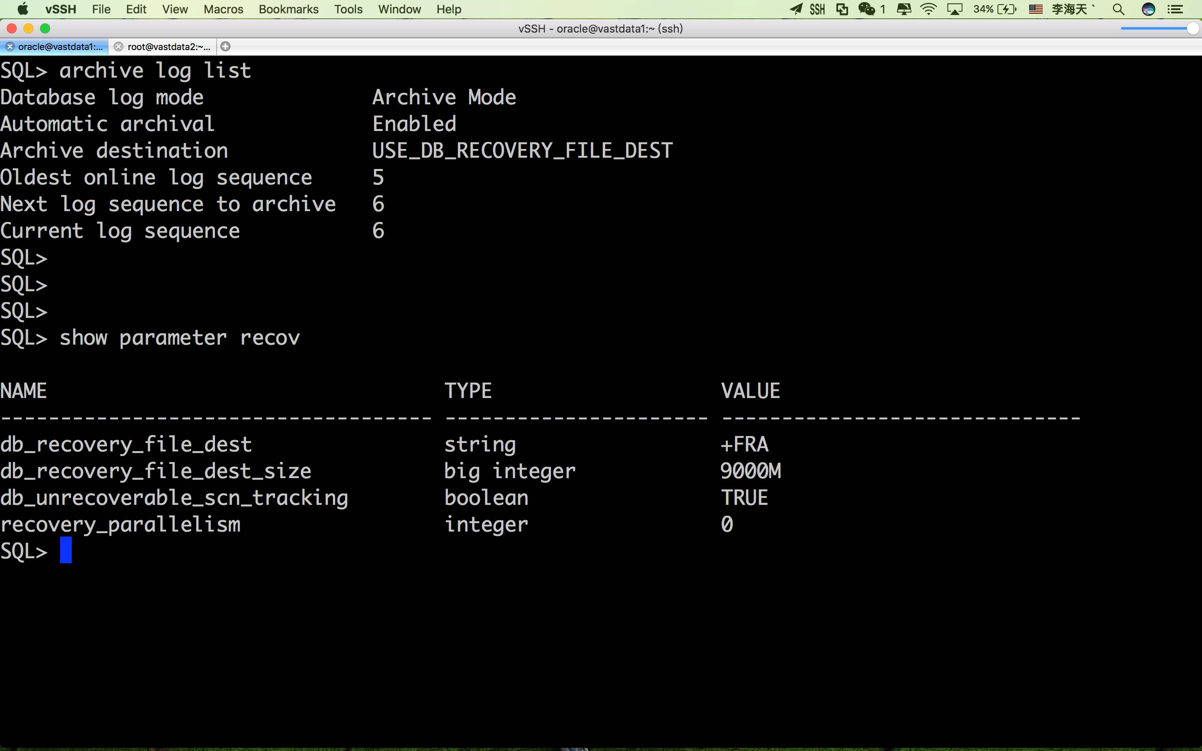
Task: Click the 'Next log sequence to archive' line
Action: click(x=192, y=204)
